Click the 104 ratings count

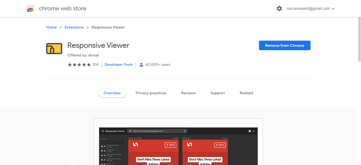pos(95,65)
